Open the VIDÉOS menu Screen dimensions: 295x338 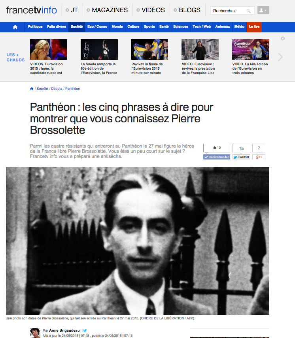pyautogui.click(x=151, y=10)
